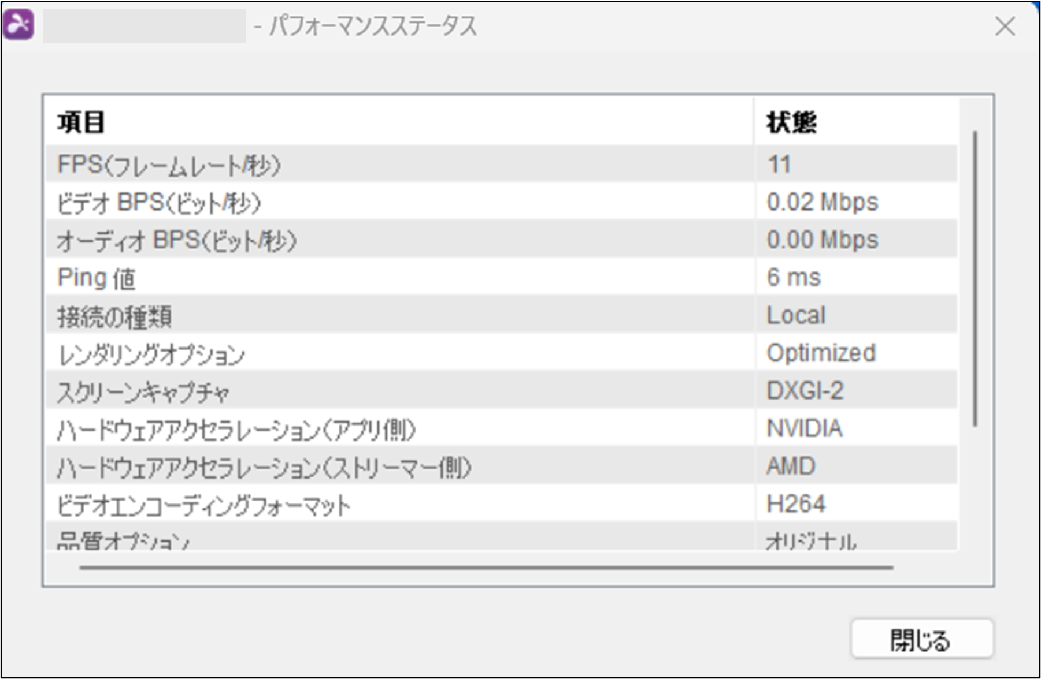Select the オーディオ BPS(ビット/秒) row
The width and height of the screenshot is (1041, 679).
(176, 240)
